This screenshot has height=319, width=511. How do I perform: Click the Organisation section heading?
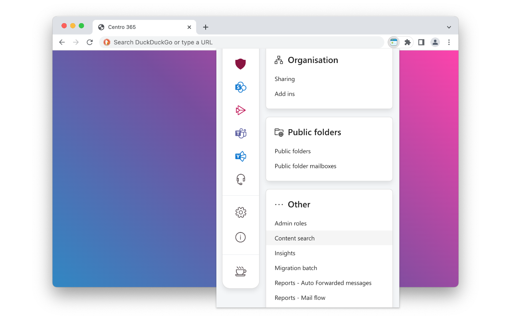[313, 60]
